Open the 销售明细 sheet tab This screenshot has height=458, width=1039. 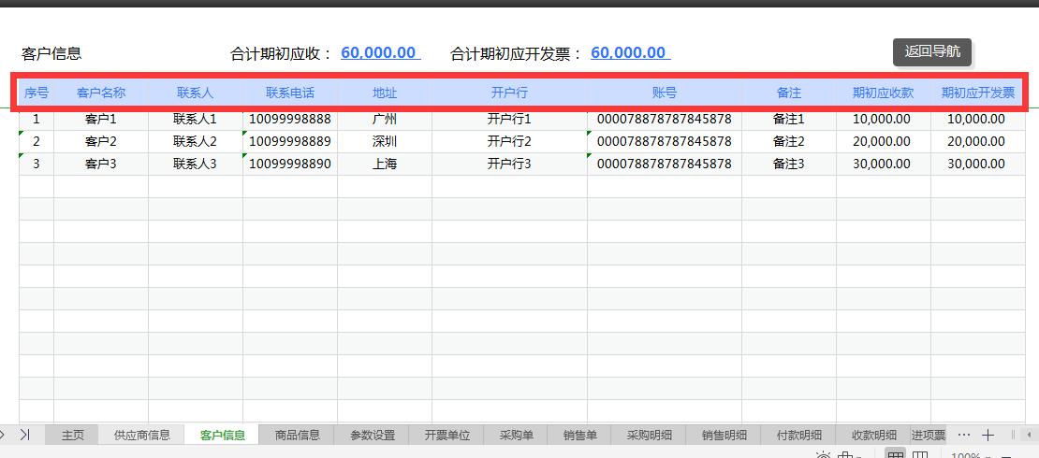pyautogui.click(x=724, y=435)
